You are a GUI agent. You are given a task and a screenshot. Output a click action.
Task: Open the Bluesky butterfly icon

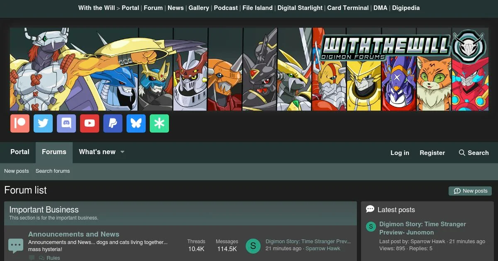point(136,123)
